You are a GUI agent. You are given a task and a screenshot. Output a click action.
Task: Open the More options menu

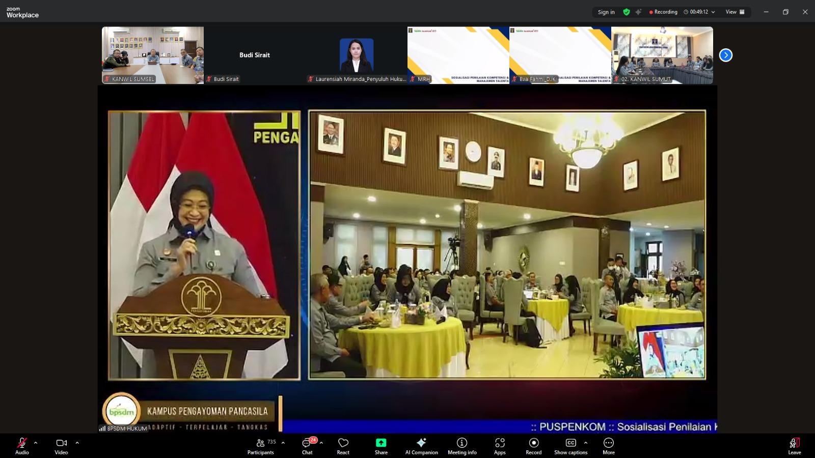(x=608, y=446)
